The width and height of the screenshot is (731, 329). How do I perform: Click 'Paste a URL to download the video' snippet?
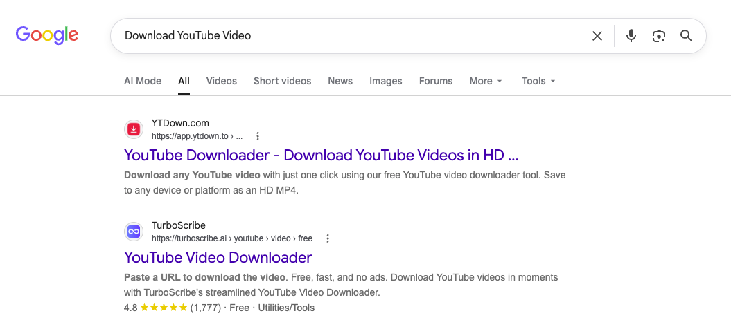[x=204, y=277]
